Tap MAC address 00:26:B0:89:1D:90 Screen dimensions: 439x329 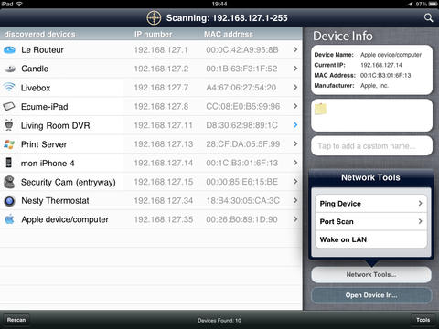pos(241,219)
